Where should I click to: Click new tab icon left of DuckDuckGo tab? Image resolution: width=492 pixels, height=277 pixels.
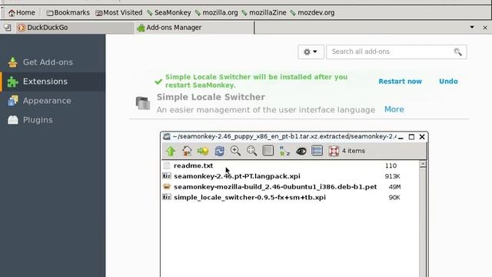point(7,28)
